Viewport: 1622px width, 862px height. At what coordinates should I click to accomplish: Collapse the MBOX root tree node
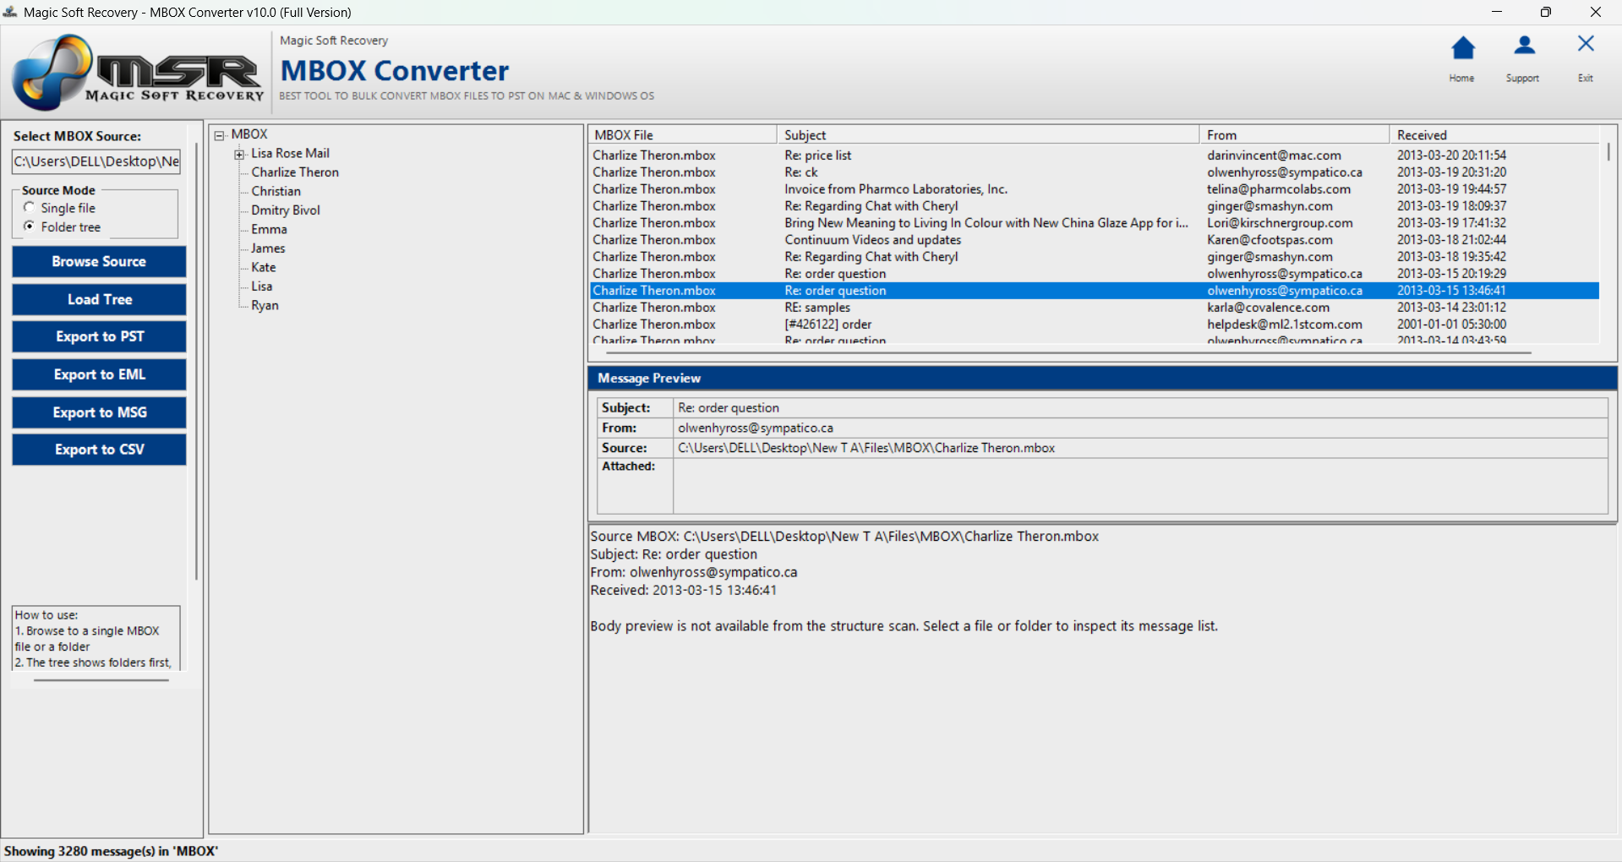(220, 135)
